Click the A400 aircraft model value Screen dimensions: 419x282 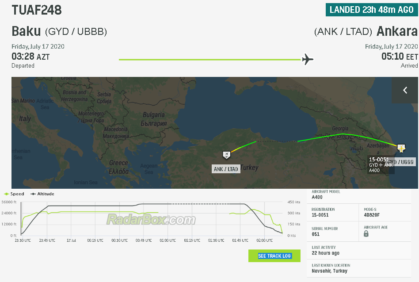pyautogui.click(x=317, y=198)
